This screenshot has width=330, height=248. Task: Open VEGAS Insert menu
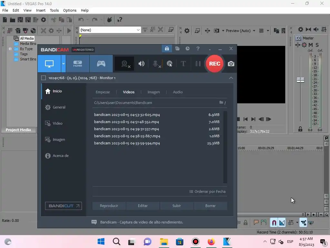[41, 10]
